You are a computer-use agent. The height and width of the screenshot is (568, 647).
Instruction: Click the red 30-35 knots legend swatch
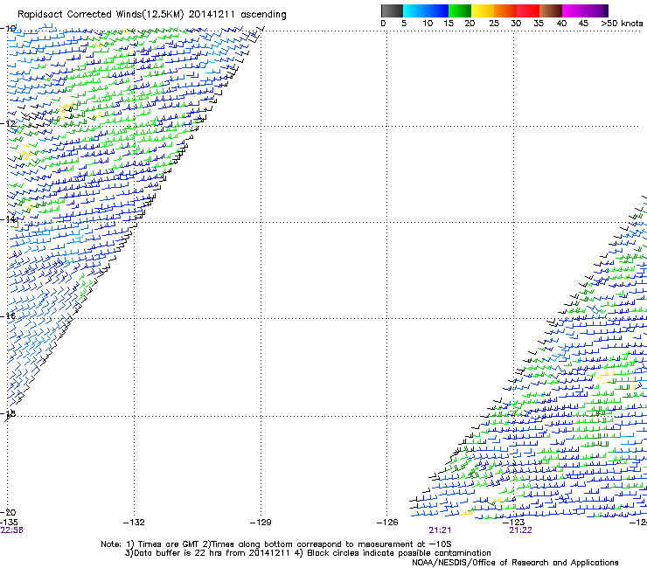[528, 10]
